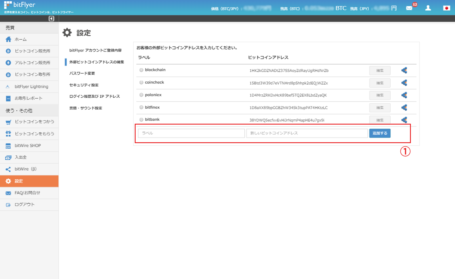Click 編集 button for blockchain address
This screenshot has width=455, height=279.
[x=380, y=70]
